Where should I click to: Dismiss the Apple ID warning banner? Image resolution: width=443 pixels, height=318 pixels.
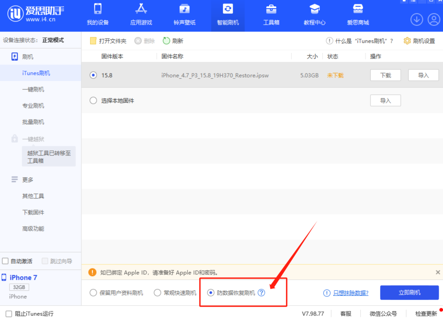click(x=438, y=272)
